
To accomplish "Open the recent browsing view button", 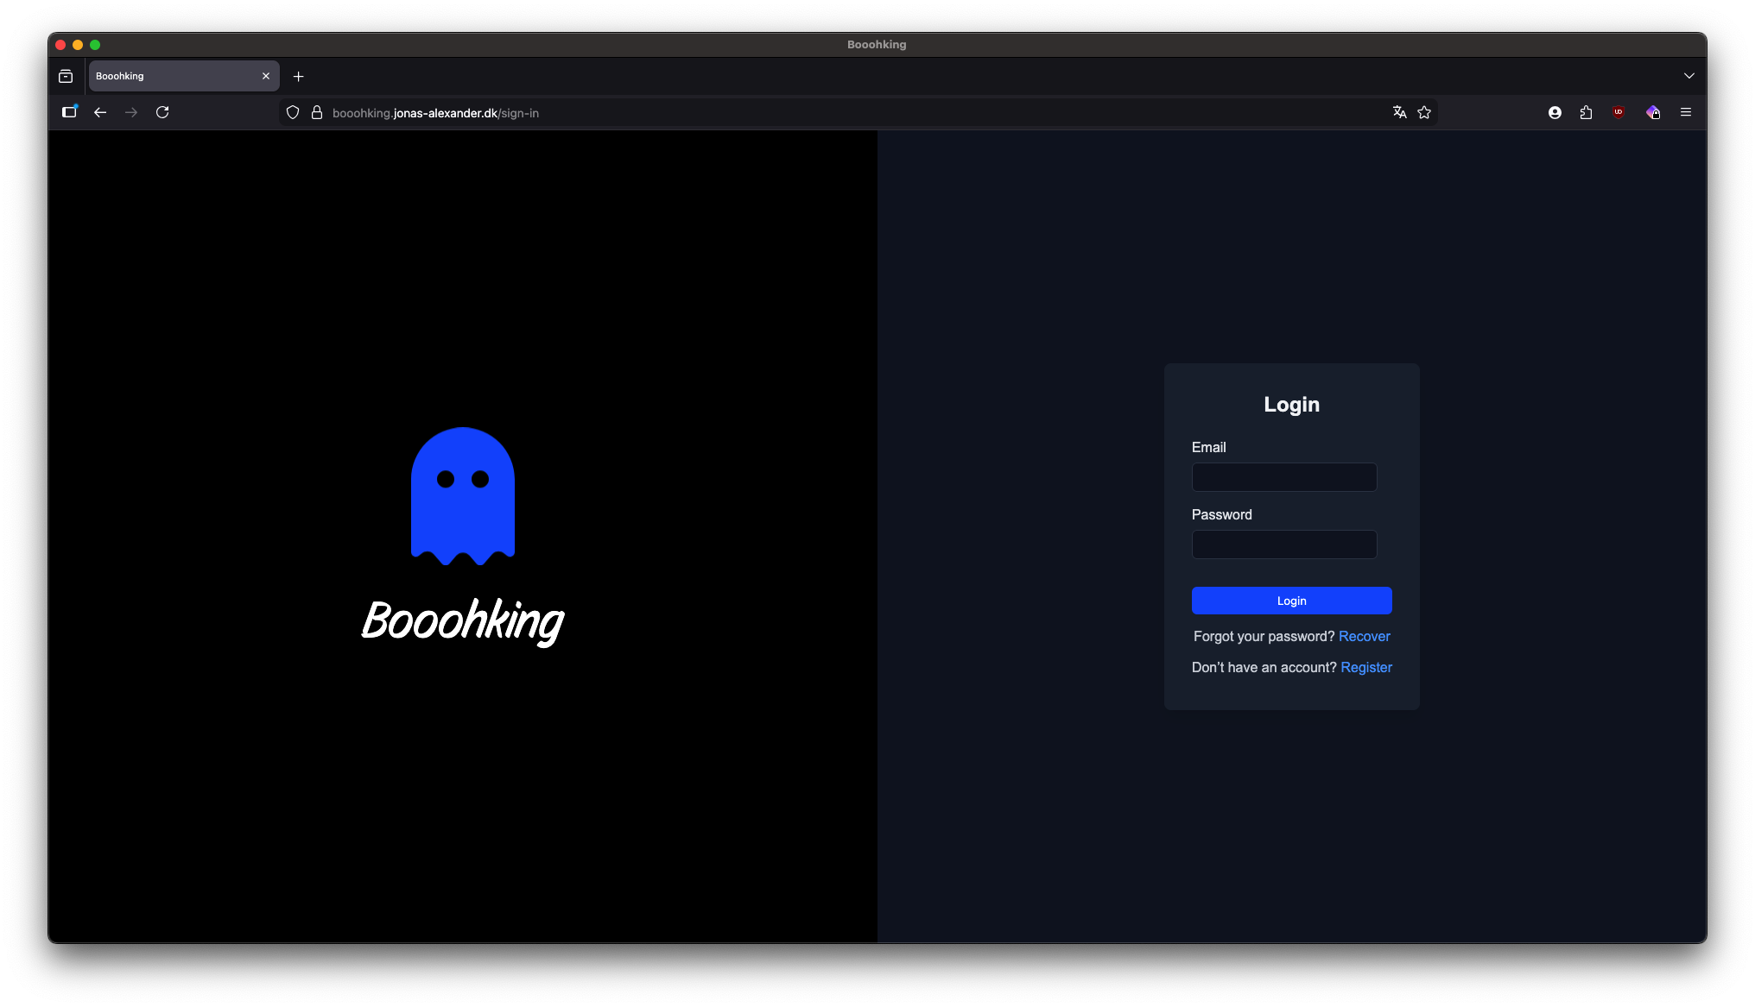I will 66,76.
